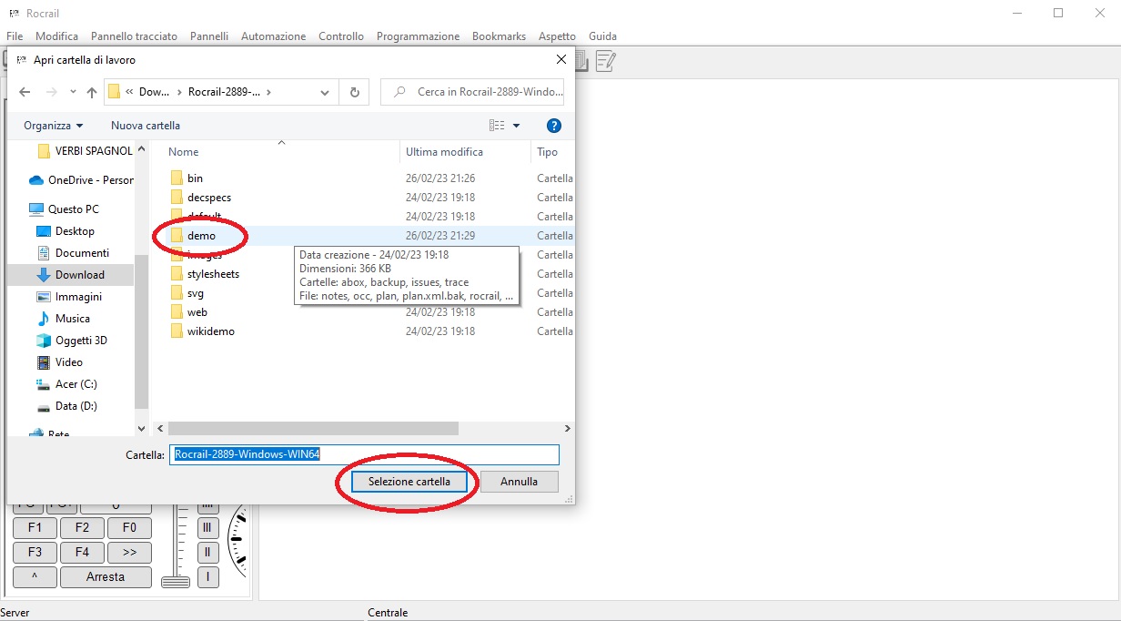Select Oggetti 3D in sidebar
The width and height of the screenshot is (1121, 621).
click(x=81, y=341)
